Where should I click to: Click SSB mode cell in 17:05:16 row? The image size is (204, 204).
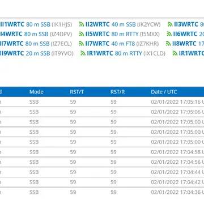coord(34,102)
